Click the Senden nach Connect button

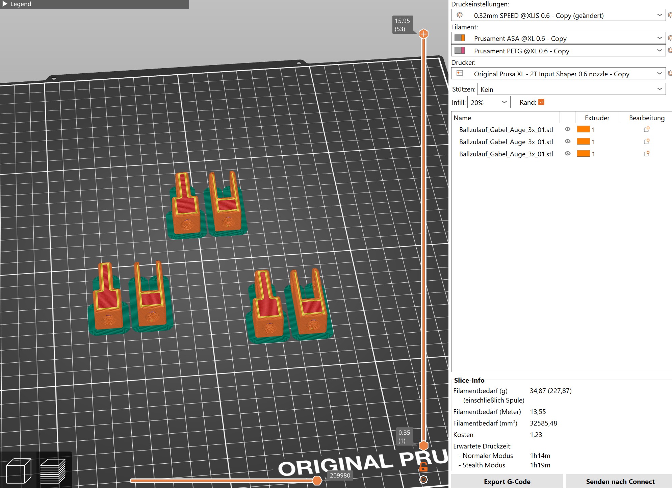pyautogui.click(x=620, y=481)
